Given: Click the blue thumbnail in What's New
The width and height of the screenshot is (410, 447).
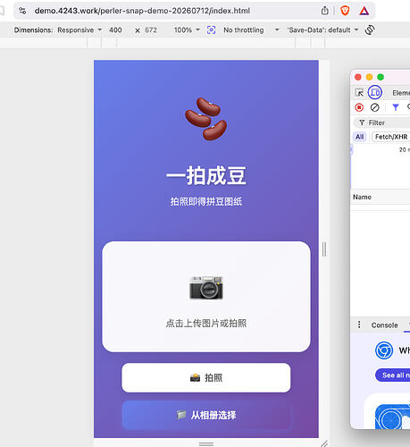Looking at the screenshot, I should pyautogui.click(x=392, y=417).
